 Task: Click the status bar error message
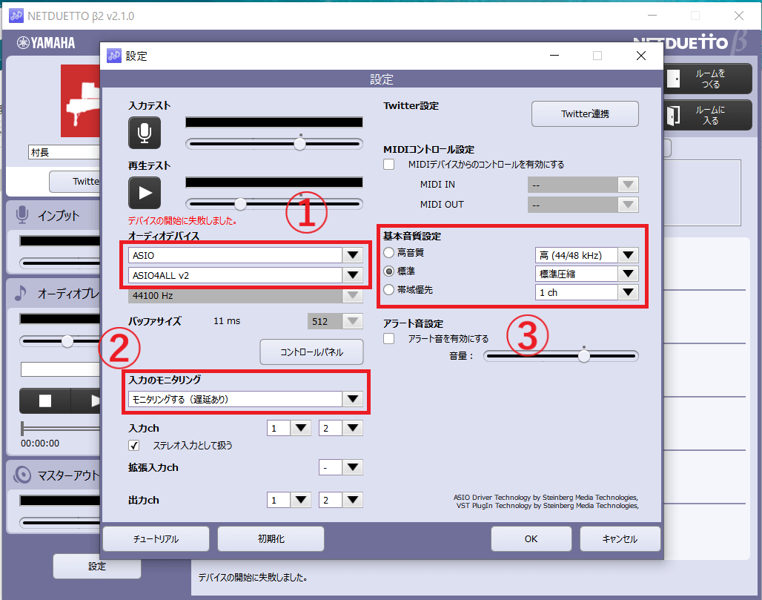[253, 578]
